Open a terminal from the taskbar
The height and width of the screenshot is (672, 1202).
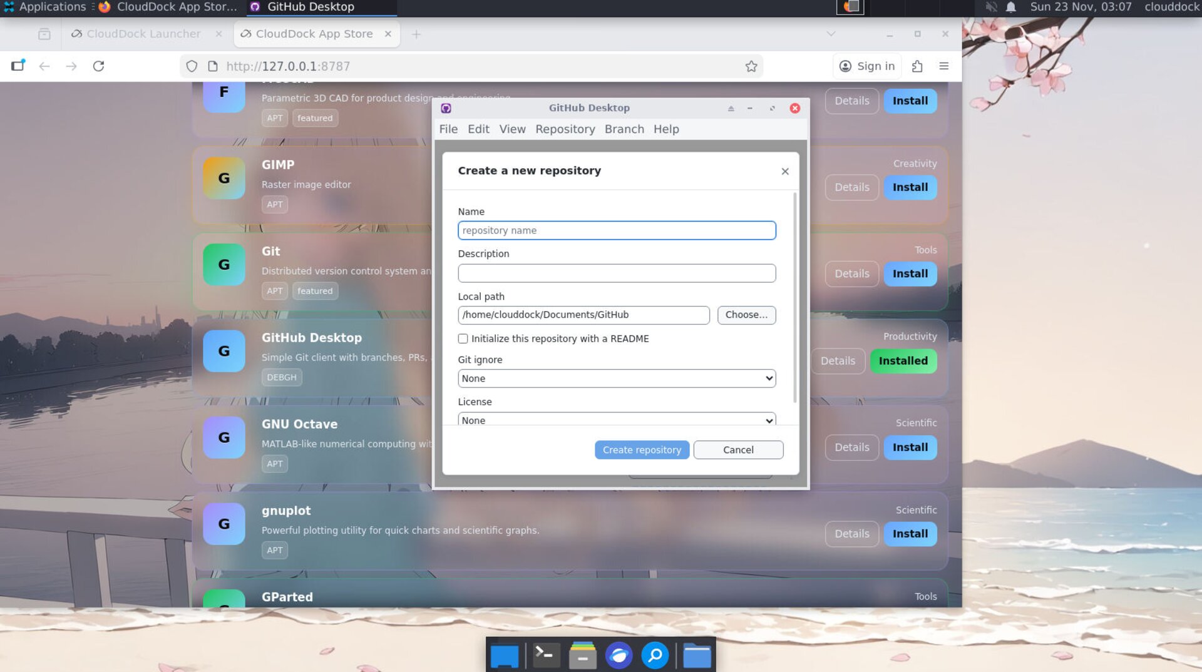[x=544, y=654]
